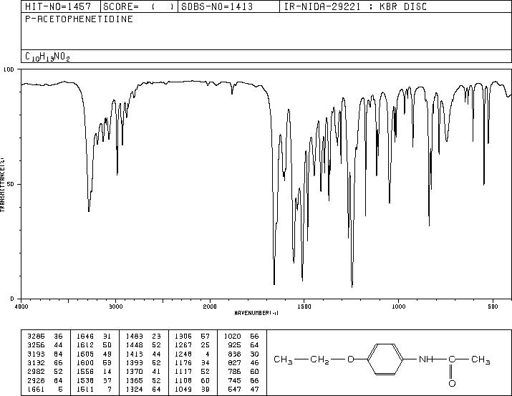Click the 1661 peak row in the table
Viewport: 512px width, 396px height.
pyautogui.click(x=44, y=390)
